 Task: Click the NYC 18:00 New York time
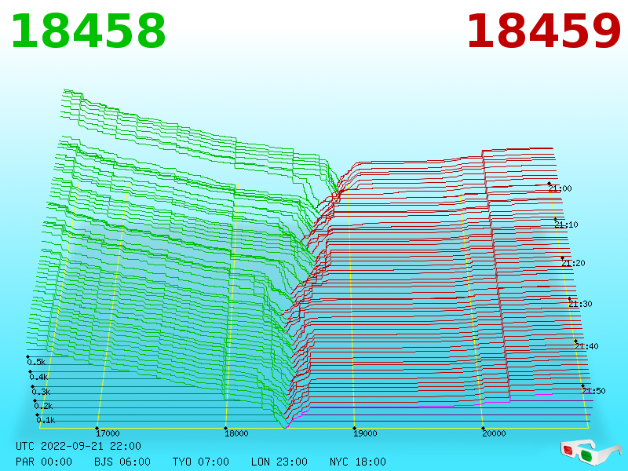358,462
